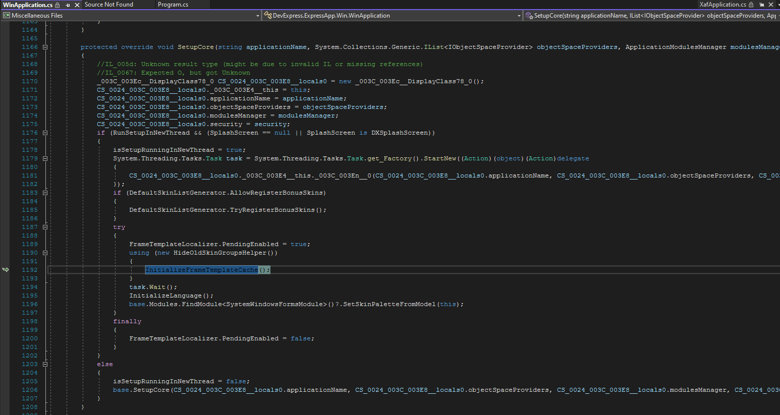This screenshot has height=415, width=780.
Task: Collapse the Task delegate block at line 1179
Action: 45,158
